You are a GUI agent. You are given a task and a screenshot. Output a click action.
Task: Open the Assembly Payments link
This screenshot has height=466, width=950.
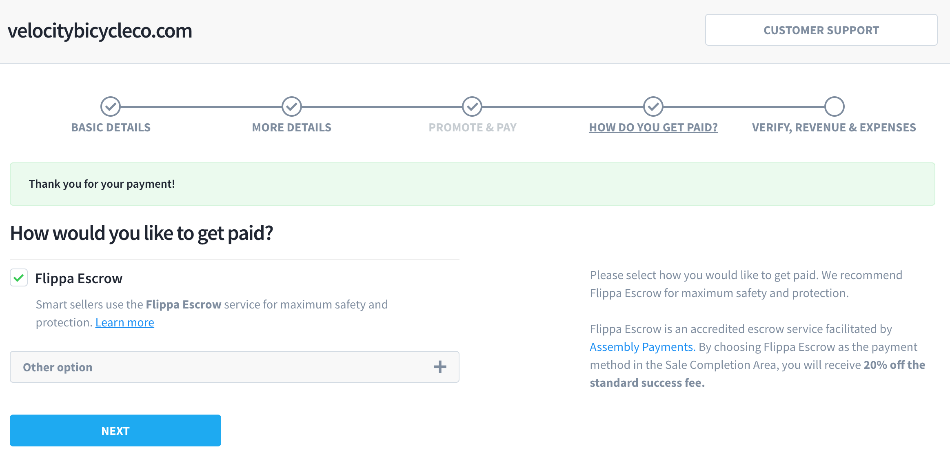click(643, 347)
